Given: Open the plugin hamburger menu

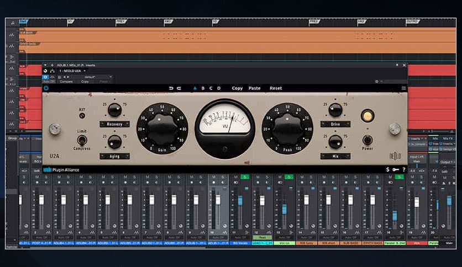Looking at the screenshot, I should click(x=403, y=88).
